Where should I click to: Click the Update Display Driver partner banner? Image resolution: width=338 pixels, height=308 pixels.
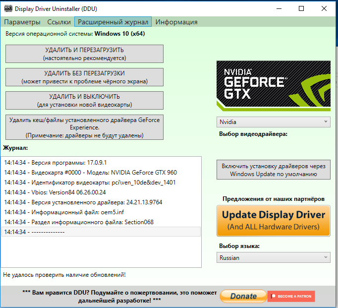tap(274, 221)
